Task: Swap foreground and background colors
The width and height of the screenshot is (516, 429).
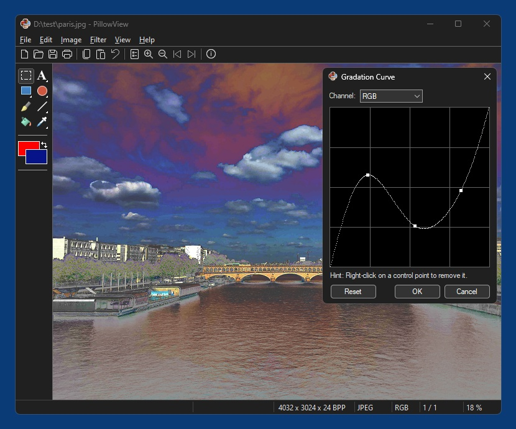Action: [x=44, y=145]
